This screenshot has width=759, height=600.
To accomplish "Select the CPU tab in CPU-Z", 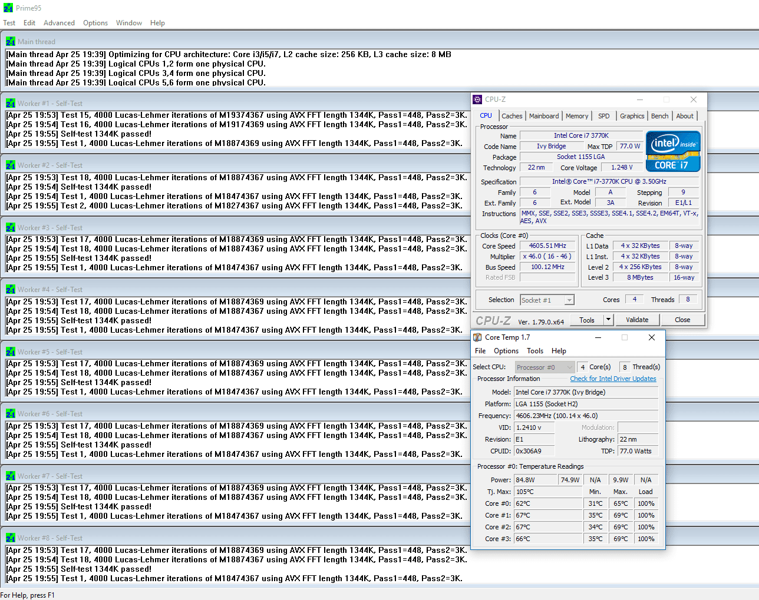I will pos(486,115).
